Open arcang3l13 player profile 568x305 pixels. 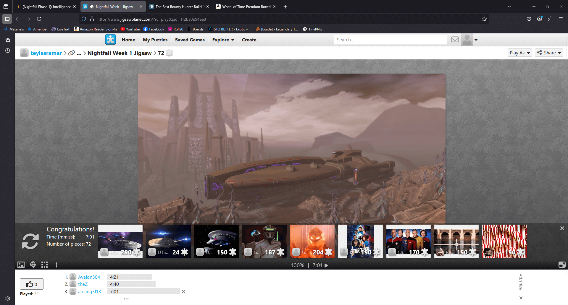coord(89,291)
